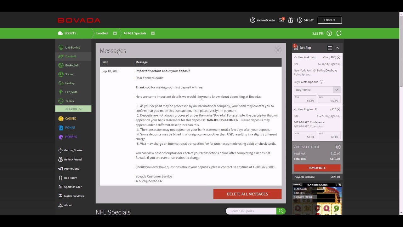
Task: Open the HORSES section
Action: (x=68, y=137)
